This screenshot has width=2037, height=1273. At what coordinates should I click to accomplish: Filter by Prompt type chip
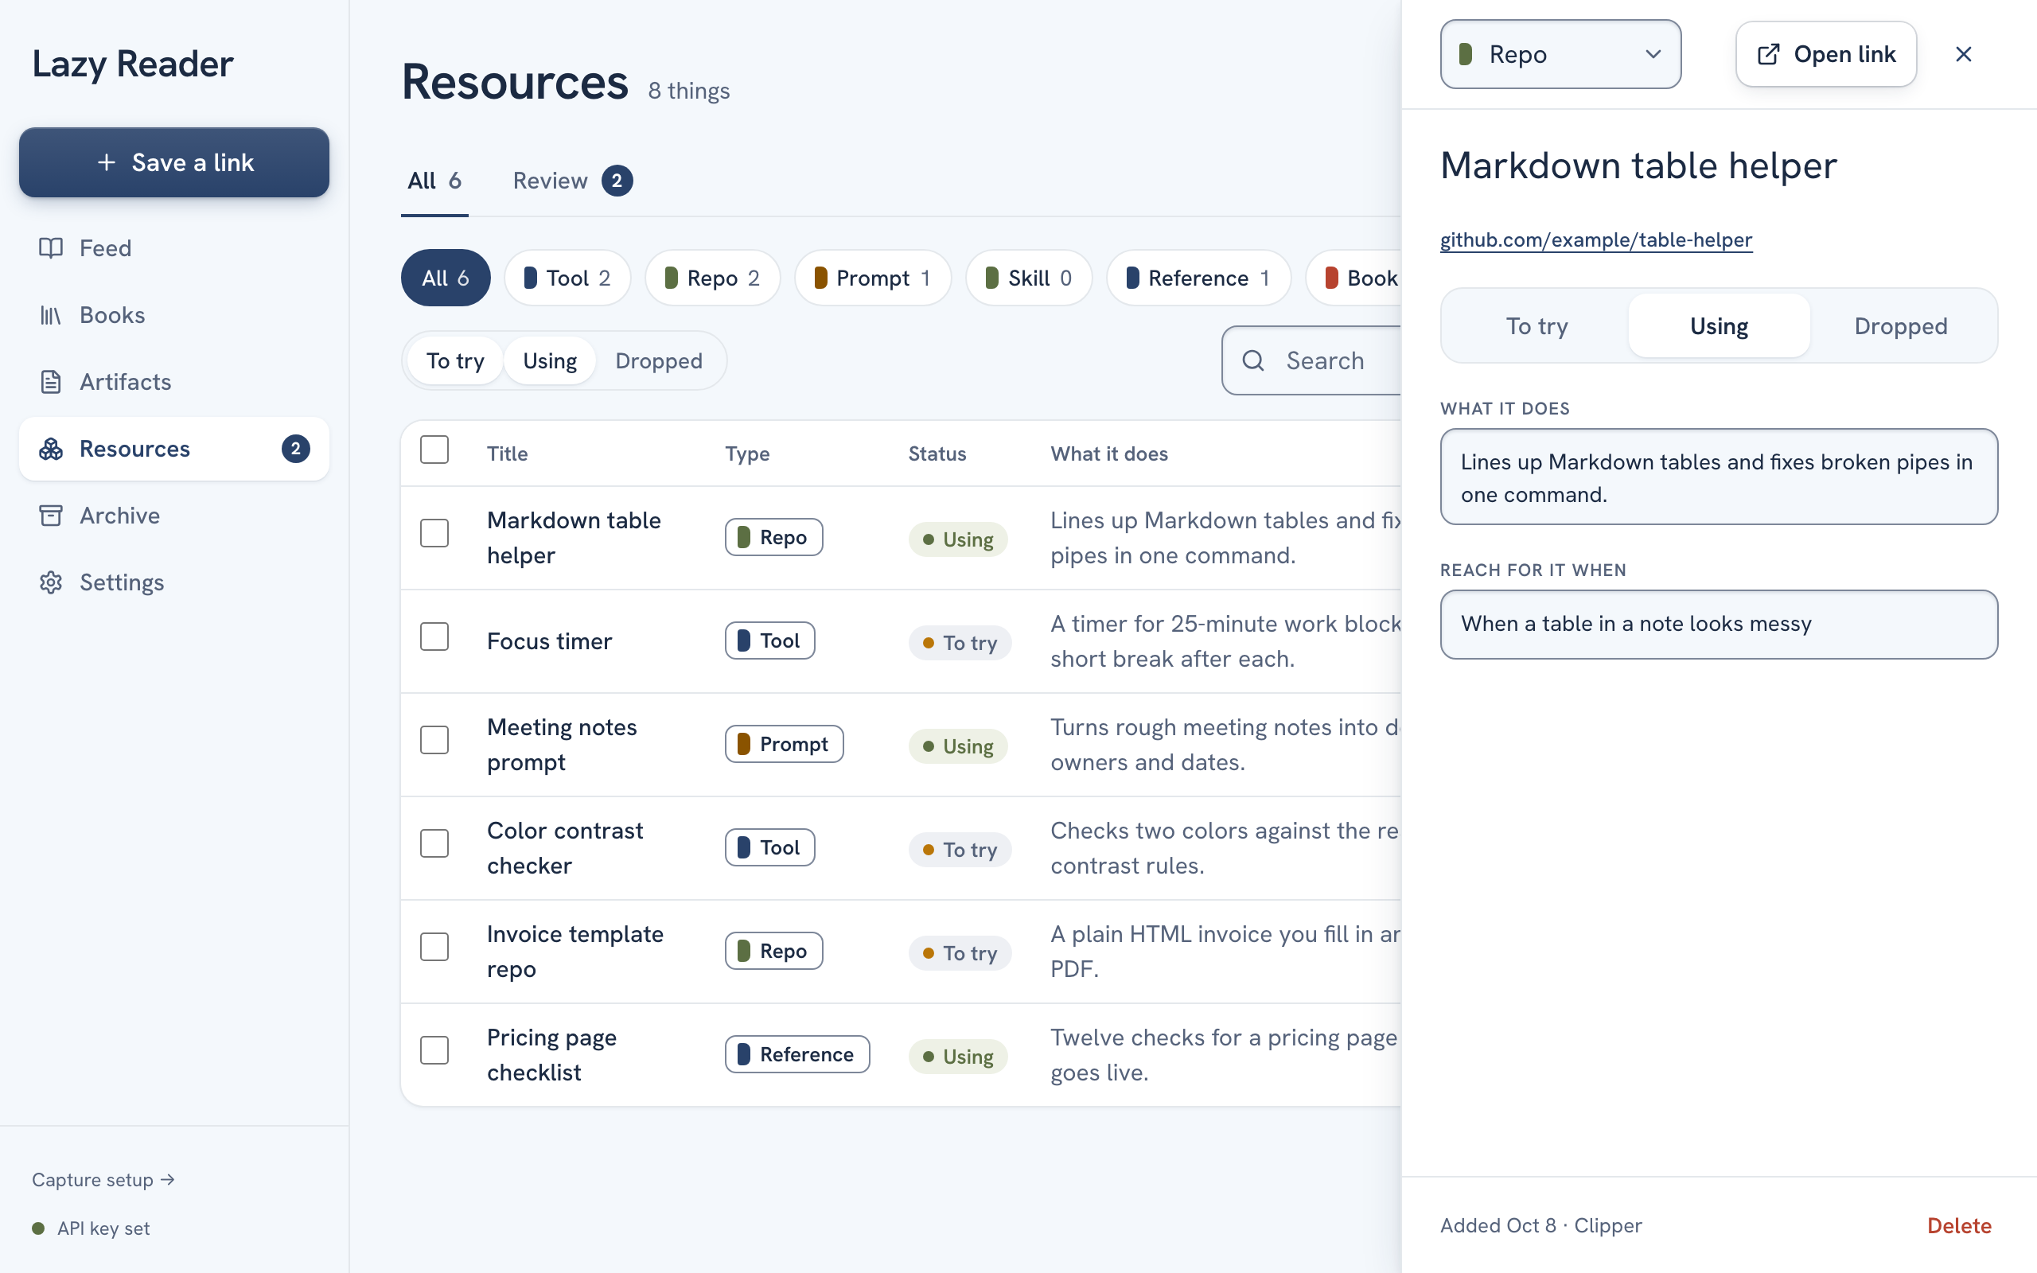click(x=873, y=278)
